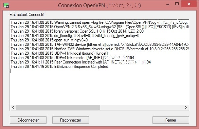Screen dimensions: 199x129
Task: Click the right arrow of horizontal scrollbar
Action: pyautogui.click(x=186, y=107)
